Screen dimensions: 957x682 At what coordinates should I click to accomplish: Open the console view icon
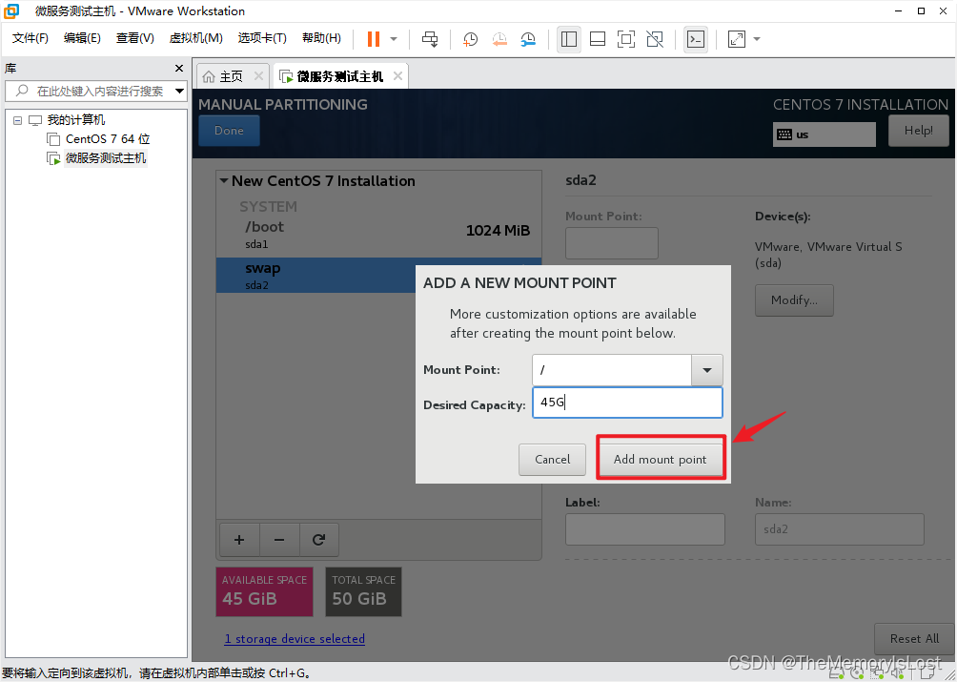click(x=695, y=39)
